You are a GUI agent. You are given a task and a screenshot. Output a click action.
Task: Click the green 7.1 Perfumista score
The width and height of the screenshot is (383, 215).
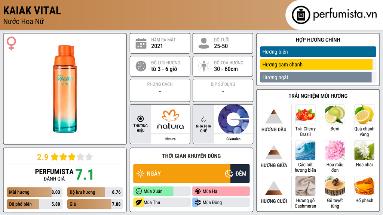pos(84,175)
